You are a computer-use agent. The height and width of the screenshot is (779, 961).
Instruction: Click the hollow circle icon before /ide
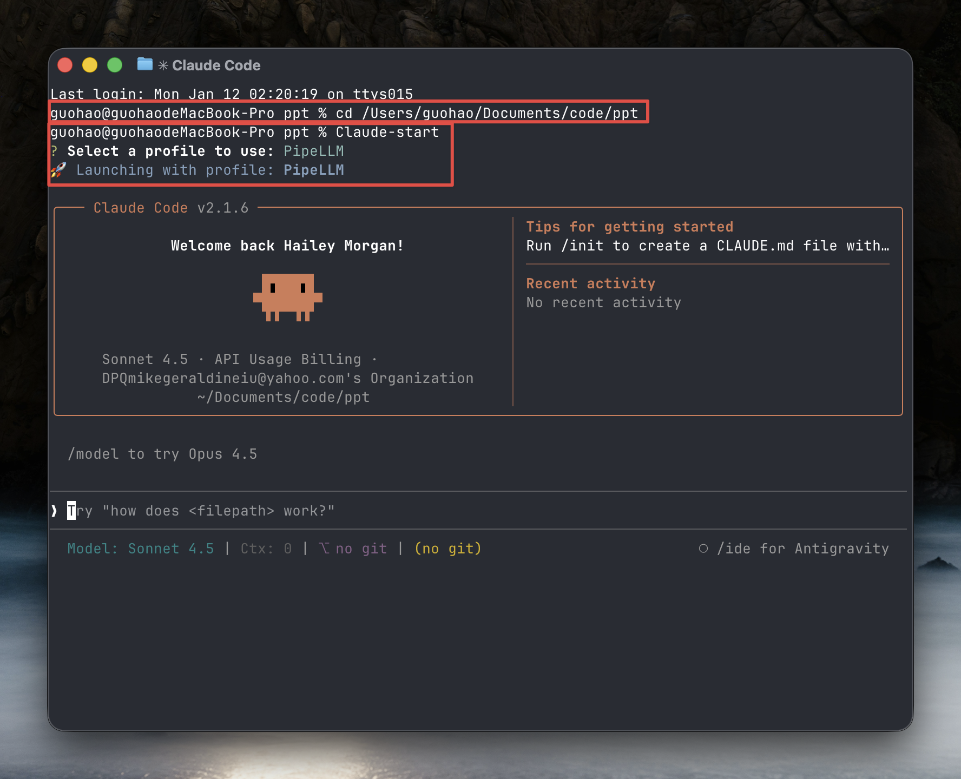click(x=703, y=549)
